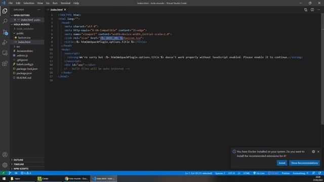Open the Help menu
324x182 pixels.
coord(76,3)
